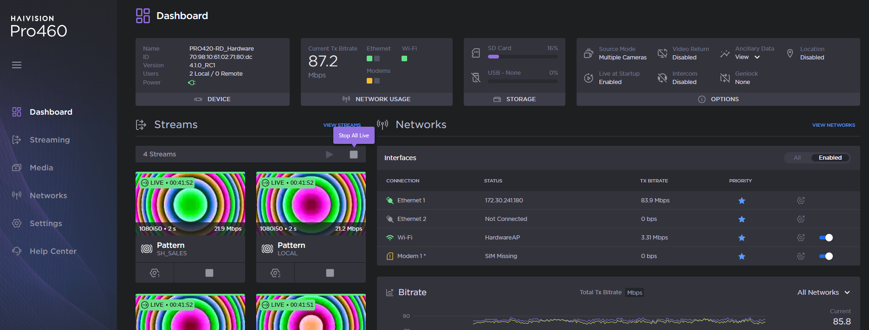869x330 pixels.
Task: Click priority star for Ethernet 2
Action: pyautogui.click(x=742, y=219)
